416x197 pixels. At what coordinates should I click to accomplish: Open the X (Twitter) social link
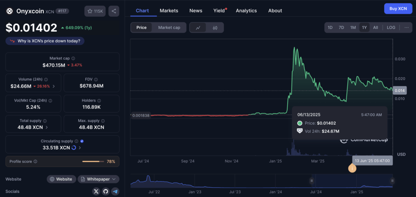coord(96,191)
